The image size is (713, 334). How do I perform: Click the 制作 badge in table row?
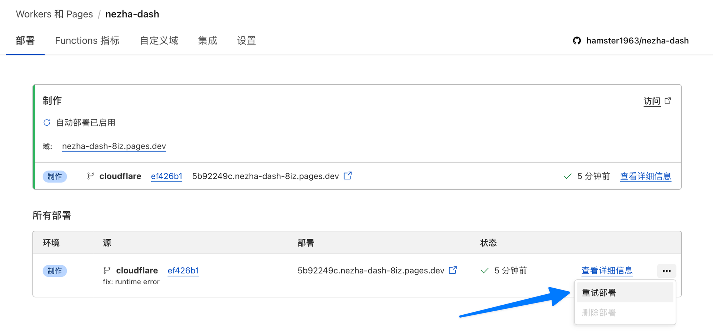tap(55, 271)
